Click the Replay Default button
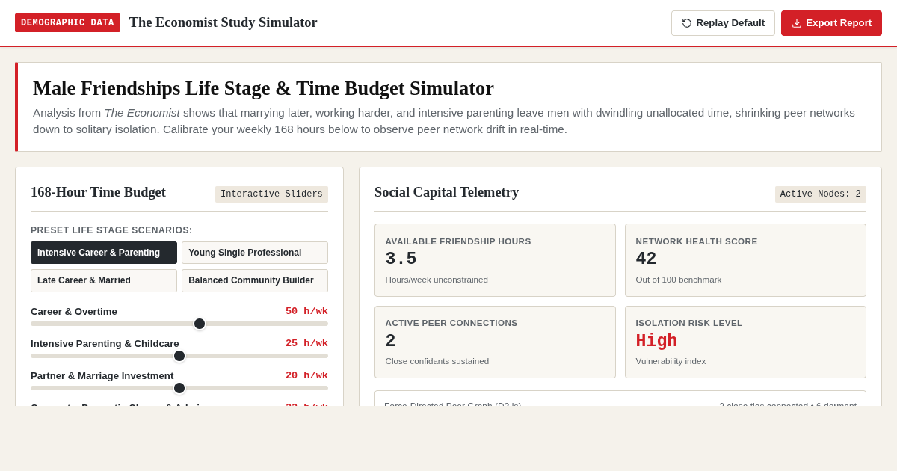Image resolution: width=897 pixels, height=471 pixels. pos(723,23)
